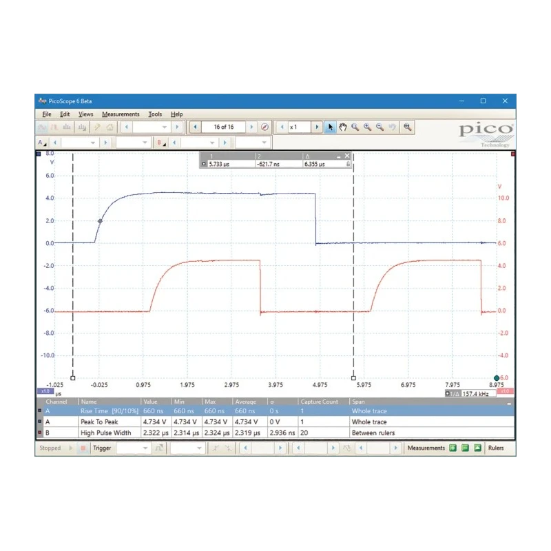
Task: Select the arrow pointer selection tool
Action: coord(330,127)
